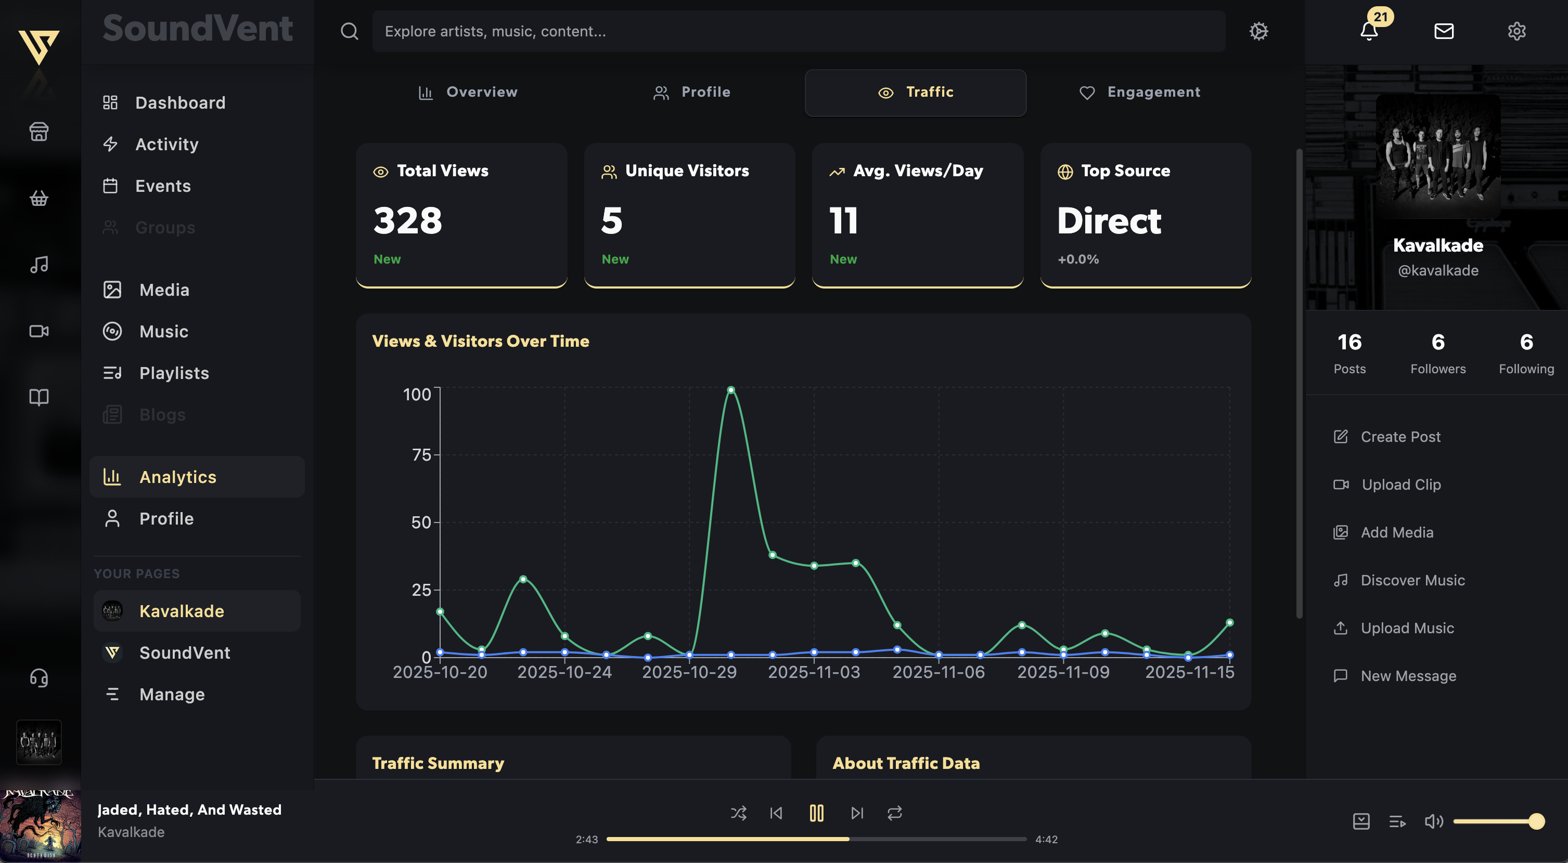
Task: Open the playback queue icon
Action: (1397, 821)
